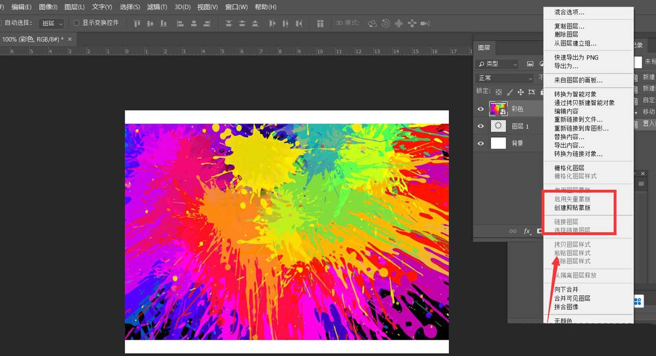Open the 帮助(H) menu

(265, 7)
